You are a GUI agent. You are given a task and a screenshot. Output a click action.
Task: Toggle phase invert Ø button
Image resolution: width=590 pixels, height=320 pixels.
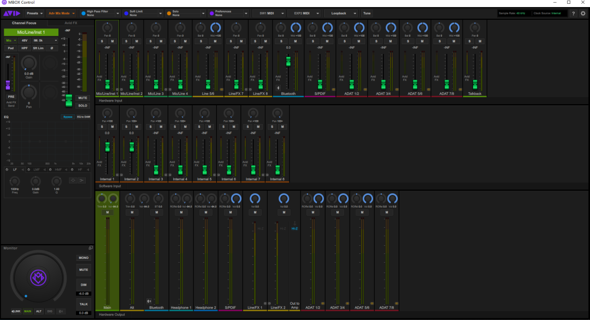point(51,48)
